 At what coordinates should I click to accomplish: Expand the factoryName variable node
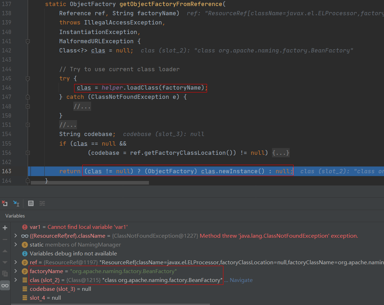pos(15,271)
